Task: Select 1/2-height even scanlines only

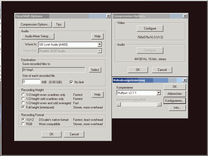Action: [x=23, y=95]
